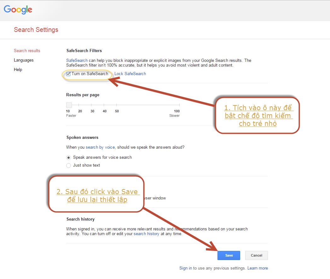Click the 30 mark label under the slider
Image resolution: width=330 pixels, height=279 pixels.
point(92,111)
